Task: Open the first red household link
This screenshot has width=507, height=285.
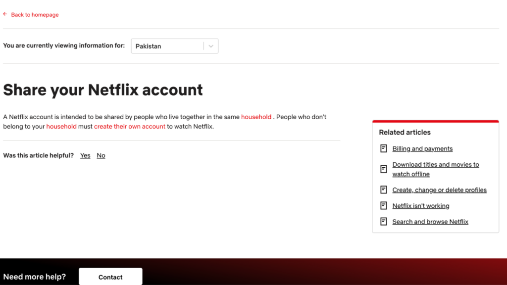Action: point(256,117)
